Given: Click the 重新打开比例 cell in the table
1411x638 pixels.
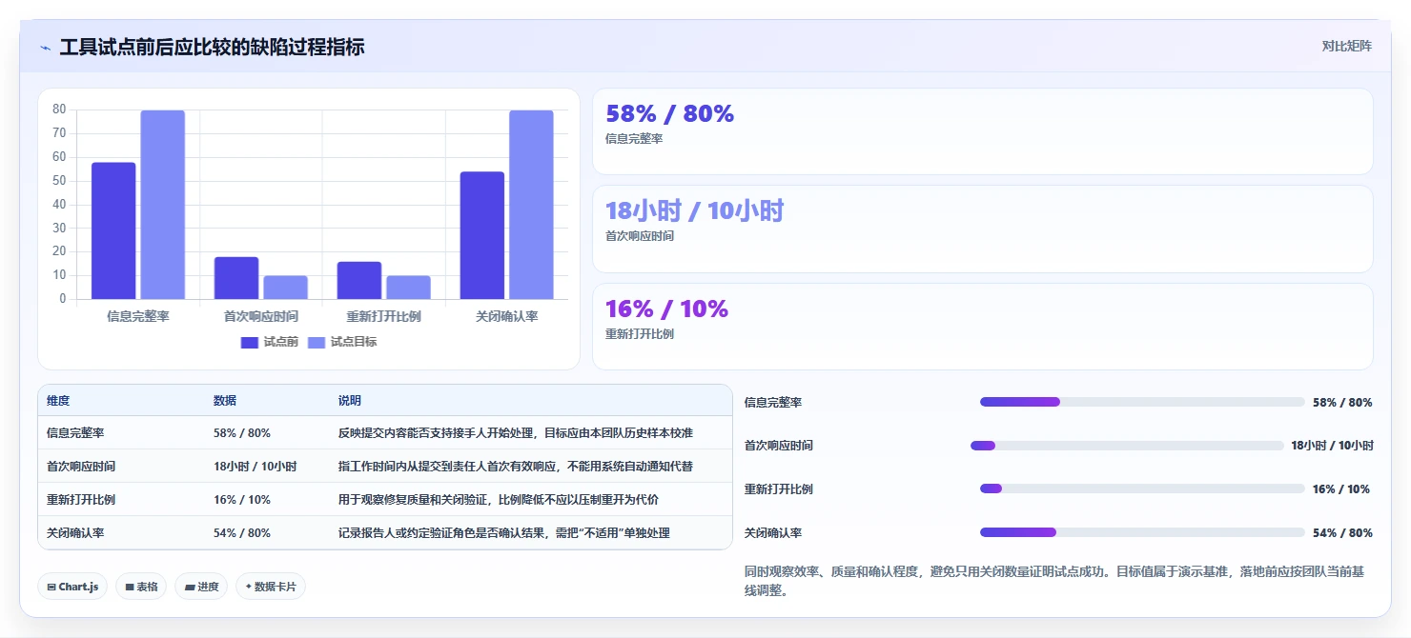Looking at the screenshot, I should (x=81, y=500).
